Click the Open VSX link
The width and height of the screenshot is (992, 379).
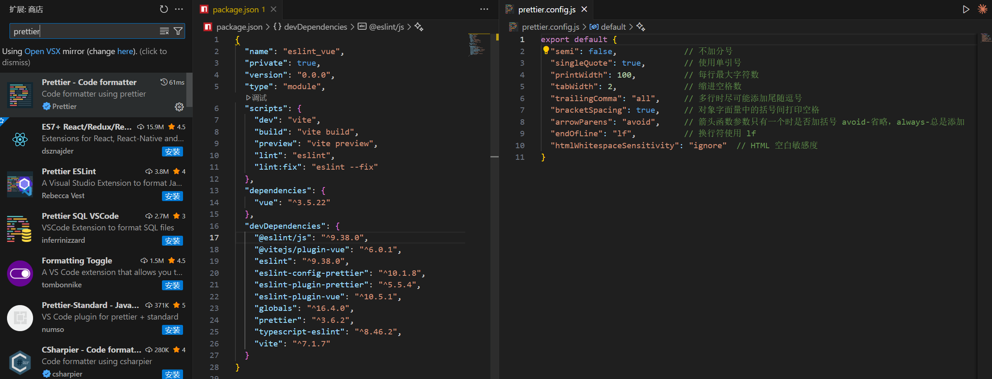click(42, 51)
